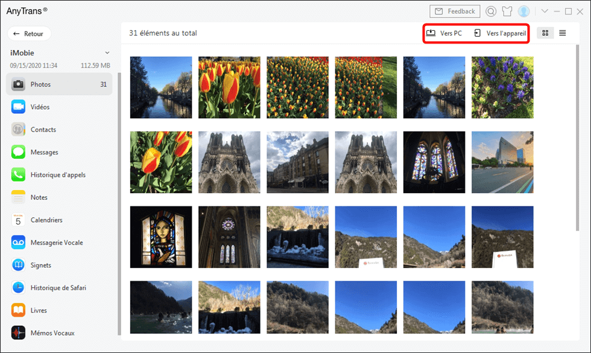Viewport: 591px width, 353px height.
Task: Open the Messages green bubble icon
Action: tap(18, 152)
